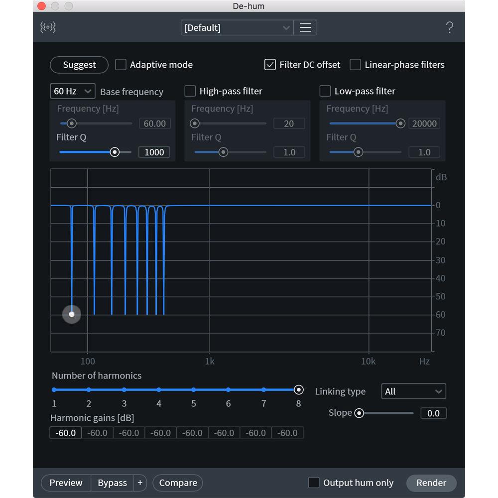Enable the Low-pass filter
This screenshot has width=498, height=498.
tap(325, 91)
